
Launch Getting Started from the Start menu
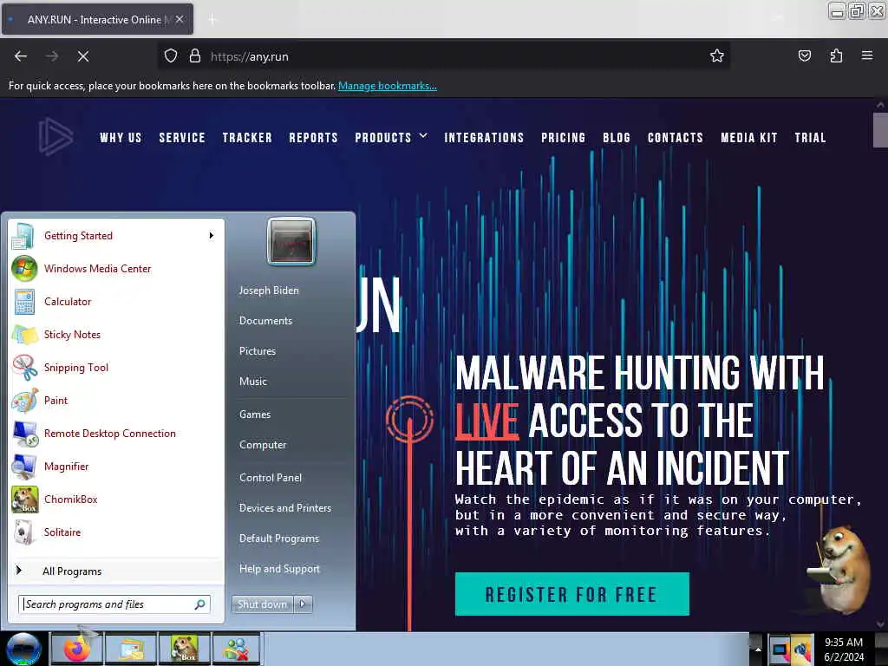[x=116, y=236]
